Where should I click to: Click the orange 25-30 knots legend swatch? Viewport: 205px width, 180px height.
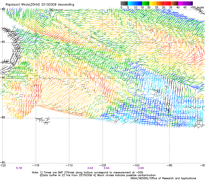pyautogui.click(x=160, y=3)
